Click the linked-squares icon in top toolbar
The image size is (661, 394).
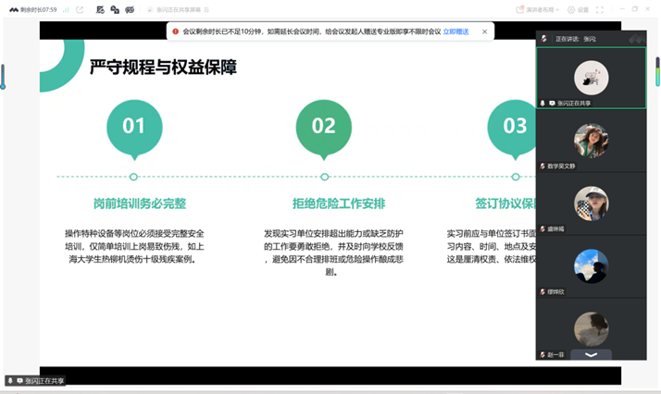click(115, 9)
